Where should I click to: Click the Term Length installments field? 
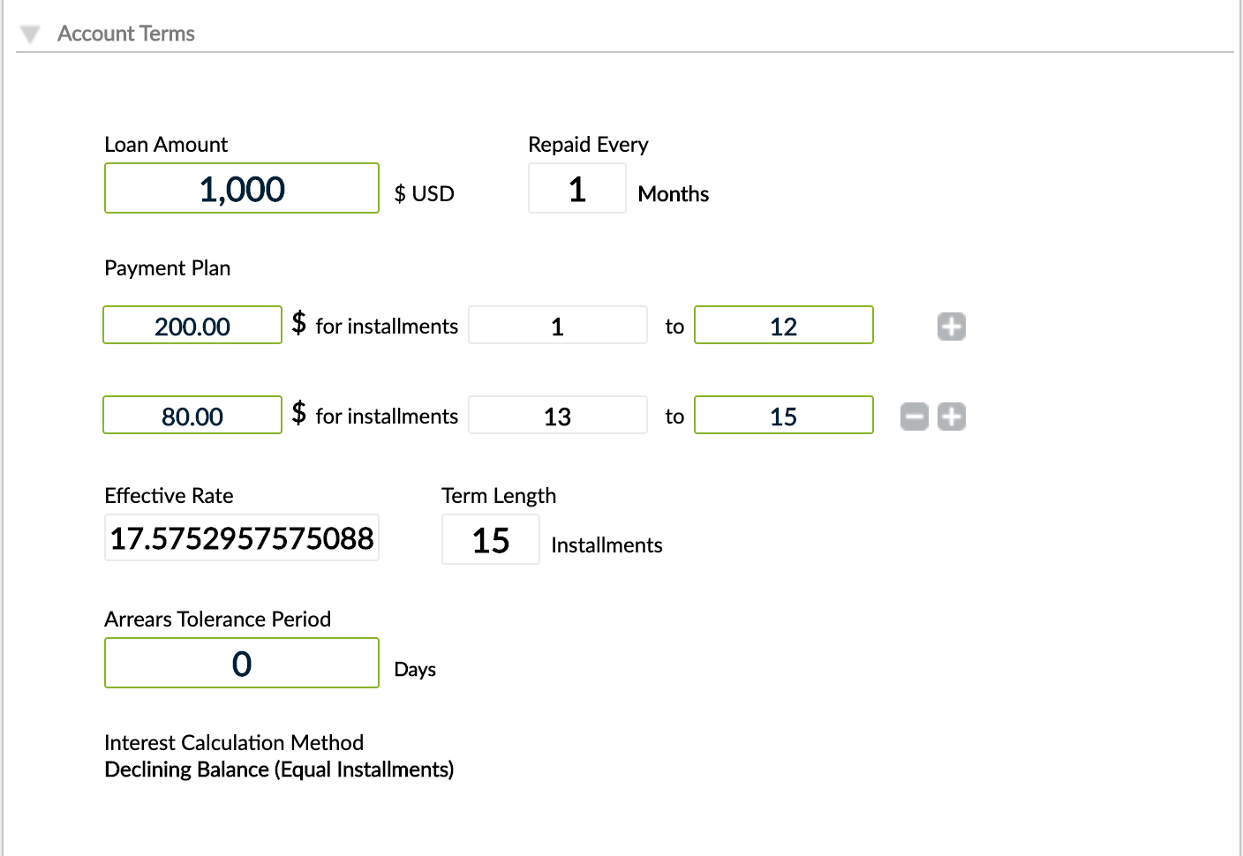click(491, 539)
